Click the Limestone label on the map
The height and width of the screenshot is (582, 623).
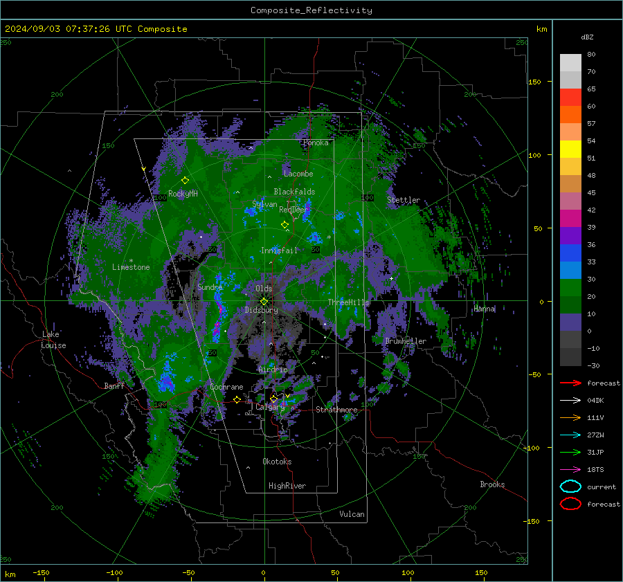[131, 267]
